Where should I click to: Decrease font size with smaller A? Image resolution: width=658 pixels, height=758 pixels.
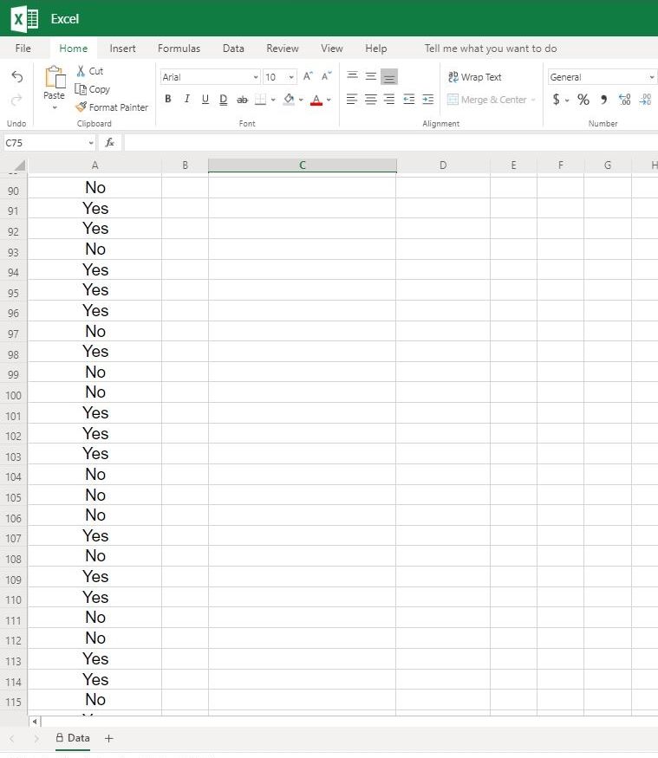coord(327,76)
